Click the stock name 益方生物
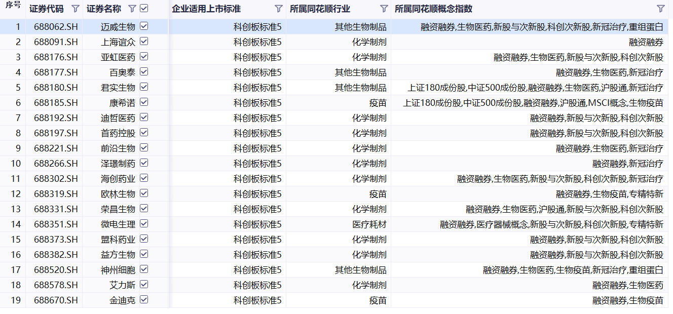Screen dimensions: 673x314 coord(118,255)
